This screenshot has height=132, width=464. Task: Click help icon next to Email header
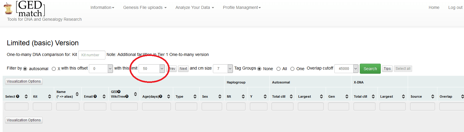(x=95, y=96)
